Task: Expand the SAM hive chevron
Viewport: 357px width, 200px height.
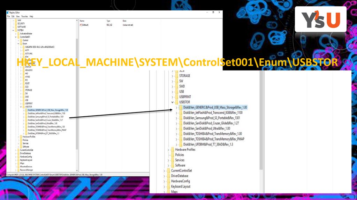Action: tap(13, 20)
